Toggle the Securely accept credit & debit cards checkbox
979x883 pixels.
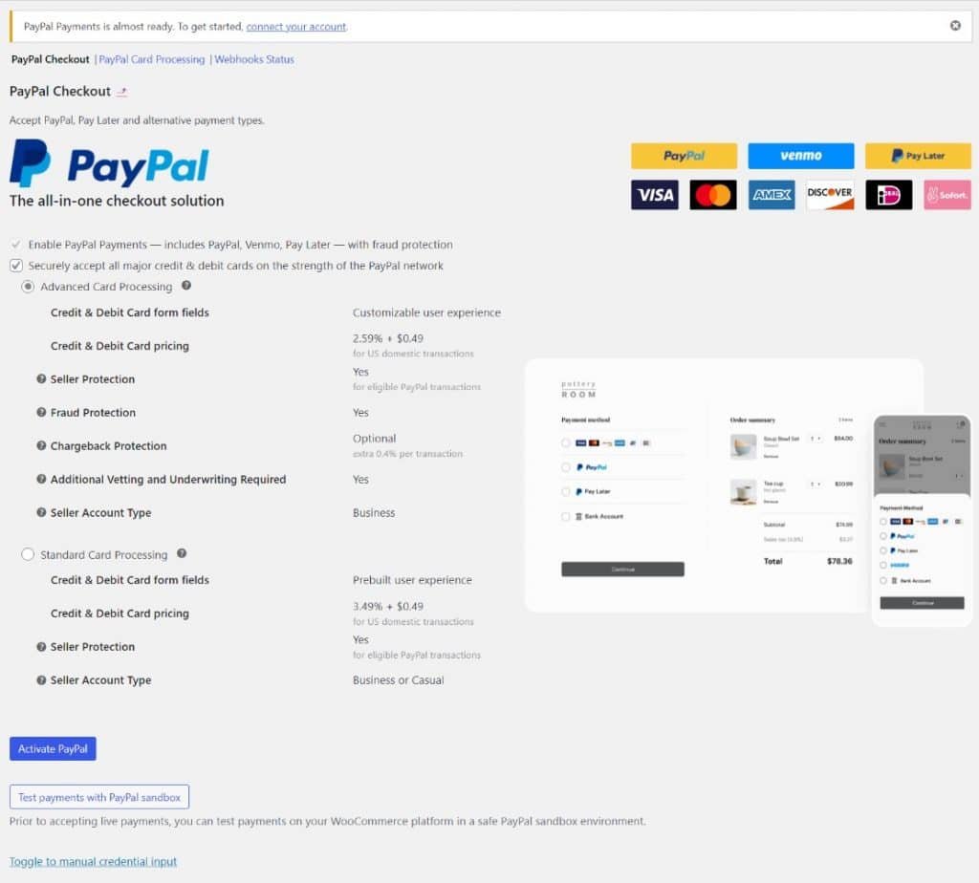pos(16,266)
